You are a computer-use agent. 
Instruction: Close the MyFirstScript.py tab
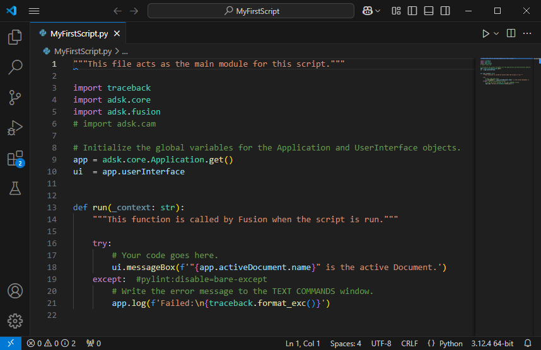coord(117,33)
